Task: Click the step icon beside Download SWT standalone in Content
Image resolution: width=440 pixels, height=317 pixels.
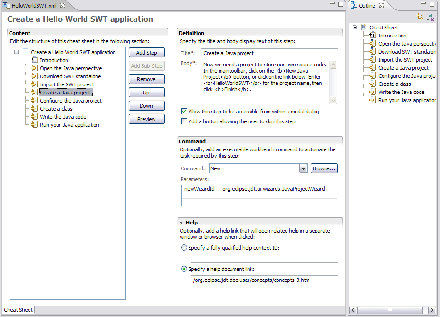Action: [34, 76]
